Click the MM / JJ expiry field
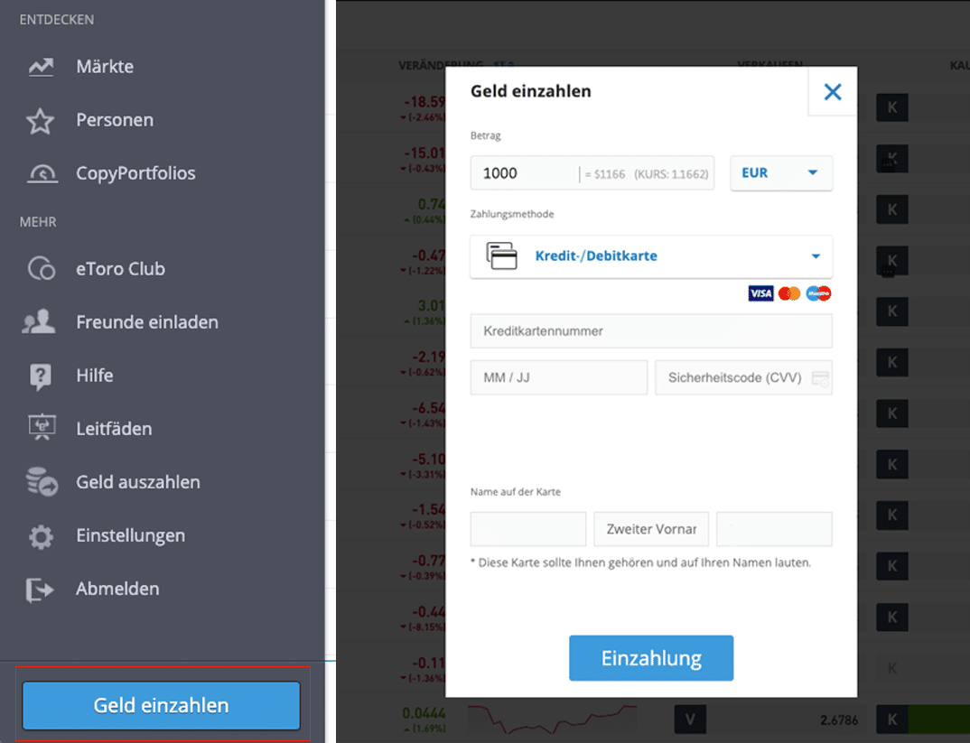Image resolution: width=970 pixels, height=743 pixels. click(559, 377)
